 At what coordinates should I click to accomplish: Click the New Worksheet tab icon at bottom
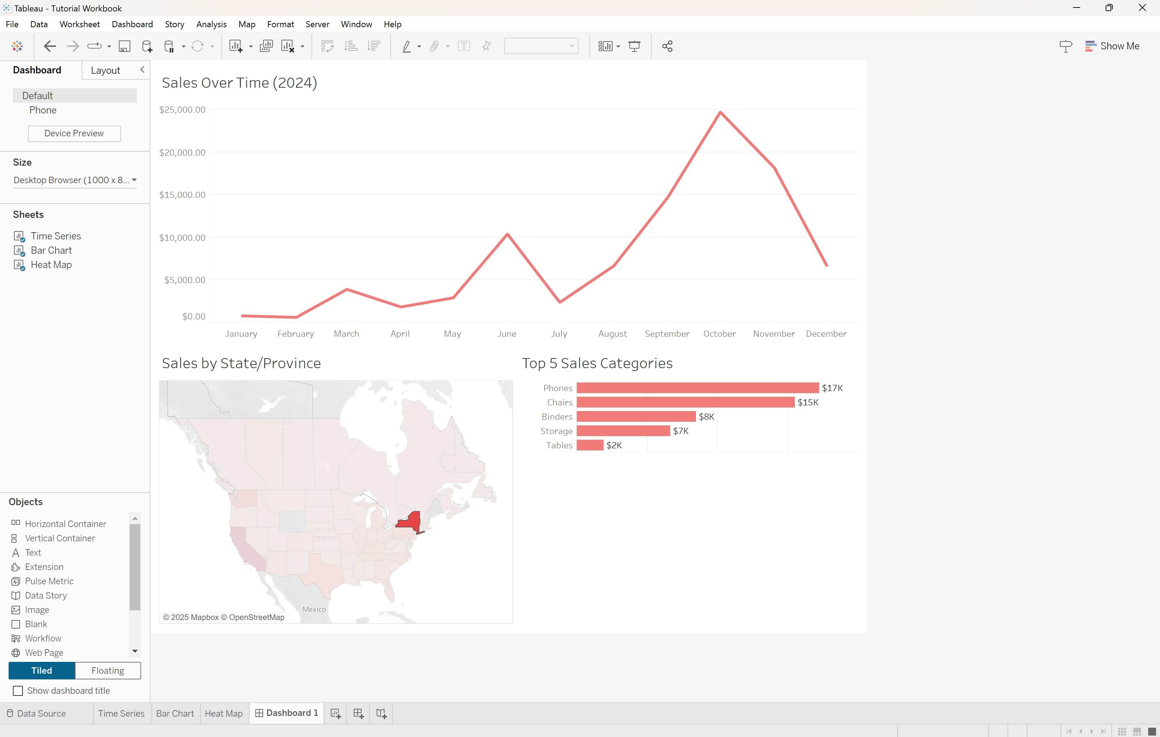click(336, 713)
